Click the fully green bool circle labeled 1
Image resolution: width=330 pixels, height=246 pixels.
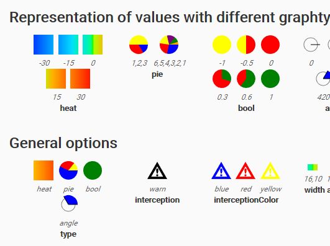coord(270,79)
